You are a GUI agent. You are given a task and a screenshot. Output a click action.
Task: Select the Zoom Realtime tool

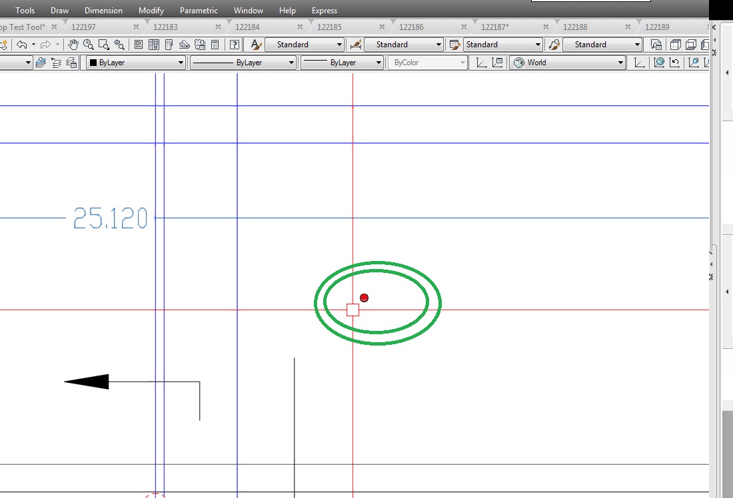click(x=89, y=45)
